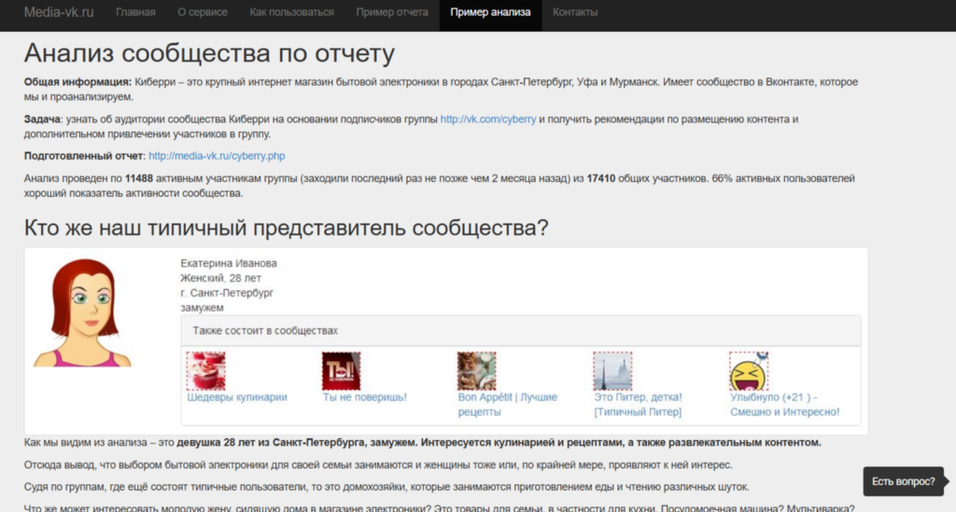This screenshot has height=512, width=956.
Task: Open the Контакты navigation item
Action: point(575,12)
